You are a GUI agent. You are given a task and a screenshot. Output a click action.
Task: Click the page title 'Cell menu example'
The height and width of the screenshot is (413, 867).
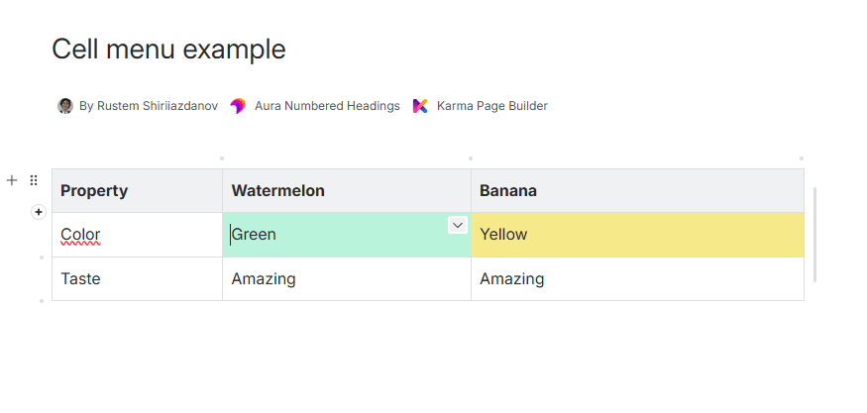pos(168,50)
